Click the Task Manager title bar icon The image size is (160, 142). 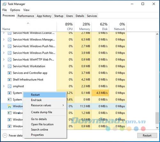point(4,4)
